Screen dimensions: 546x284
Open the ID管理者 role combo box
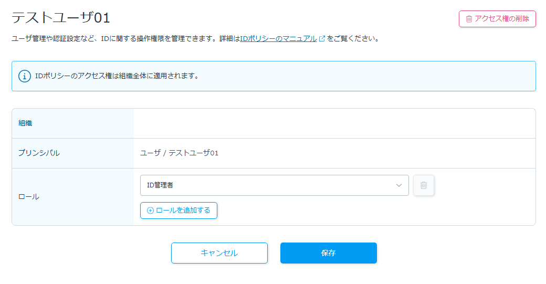click(268, 185)
